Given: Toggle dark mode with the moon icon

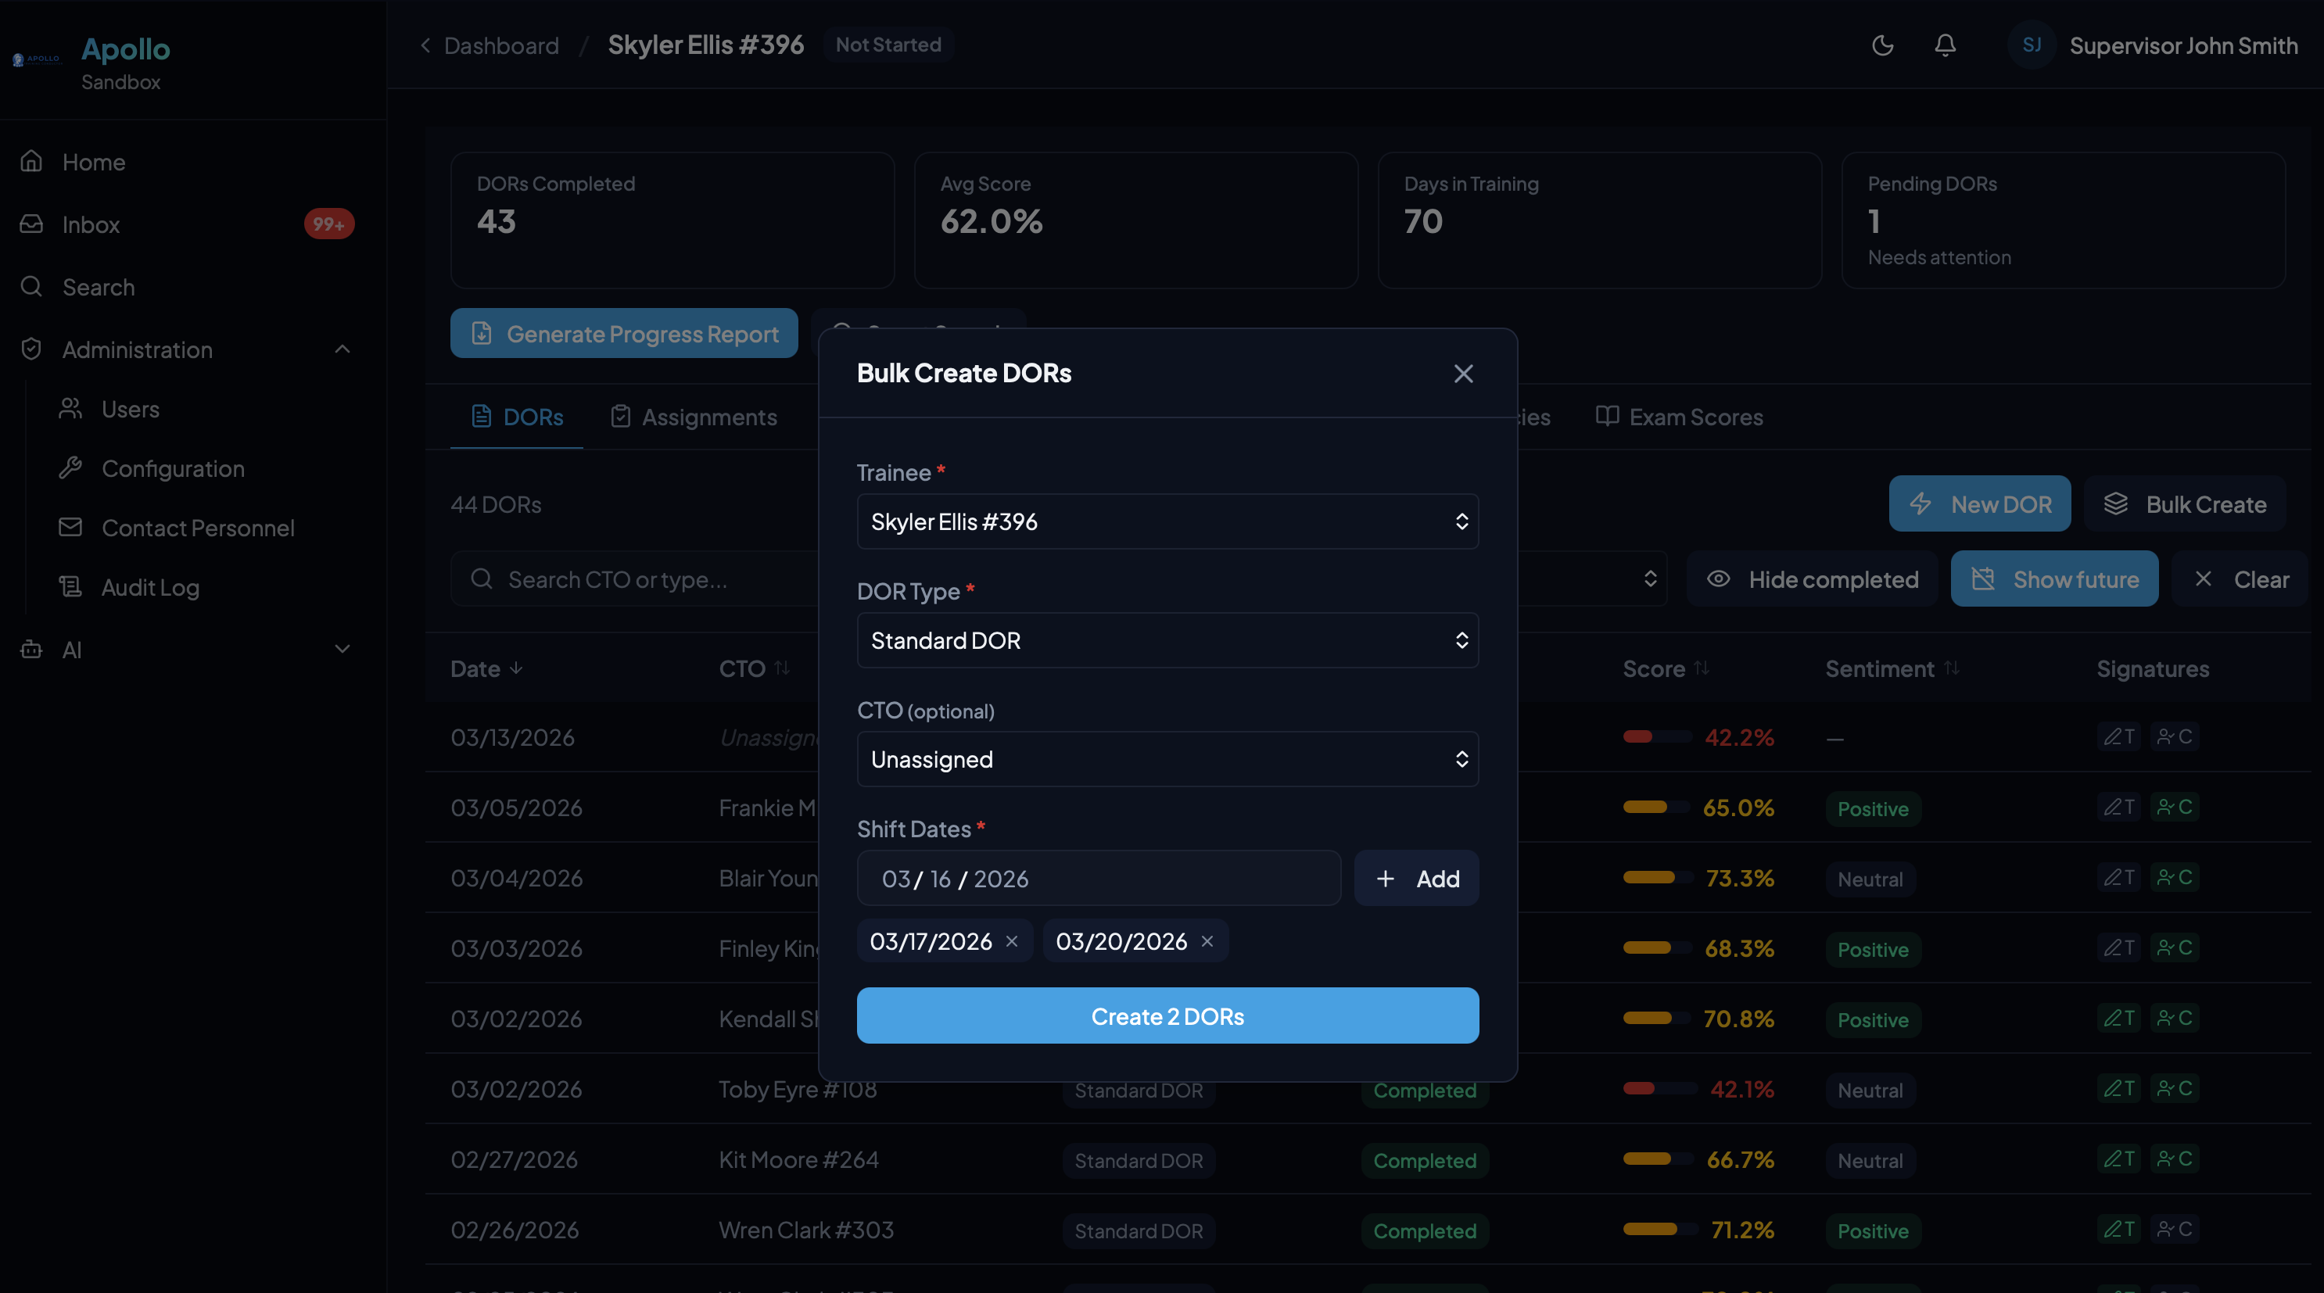Looking at the screenshot, I should coord(1882,45).
